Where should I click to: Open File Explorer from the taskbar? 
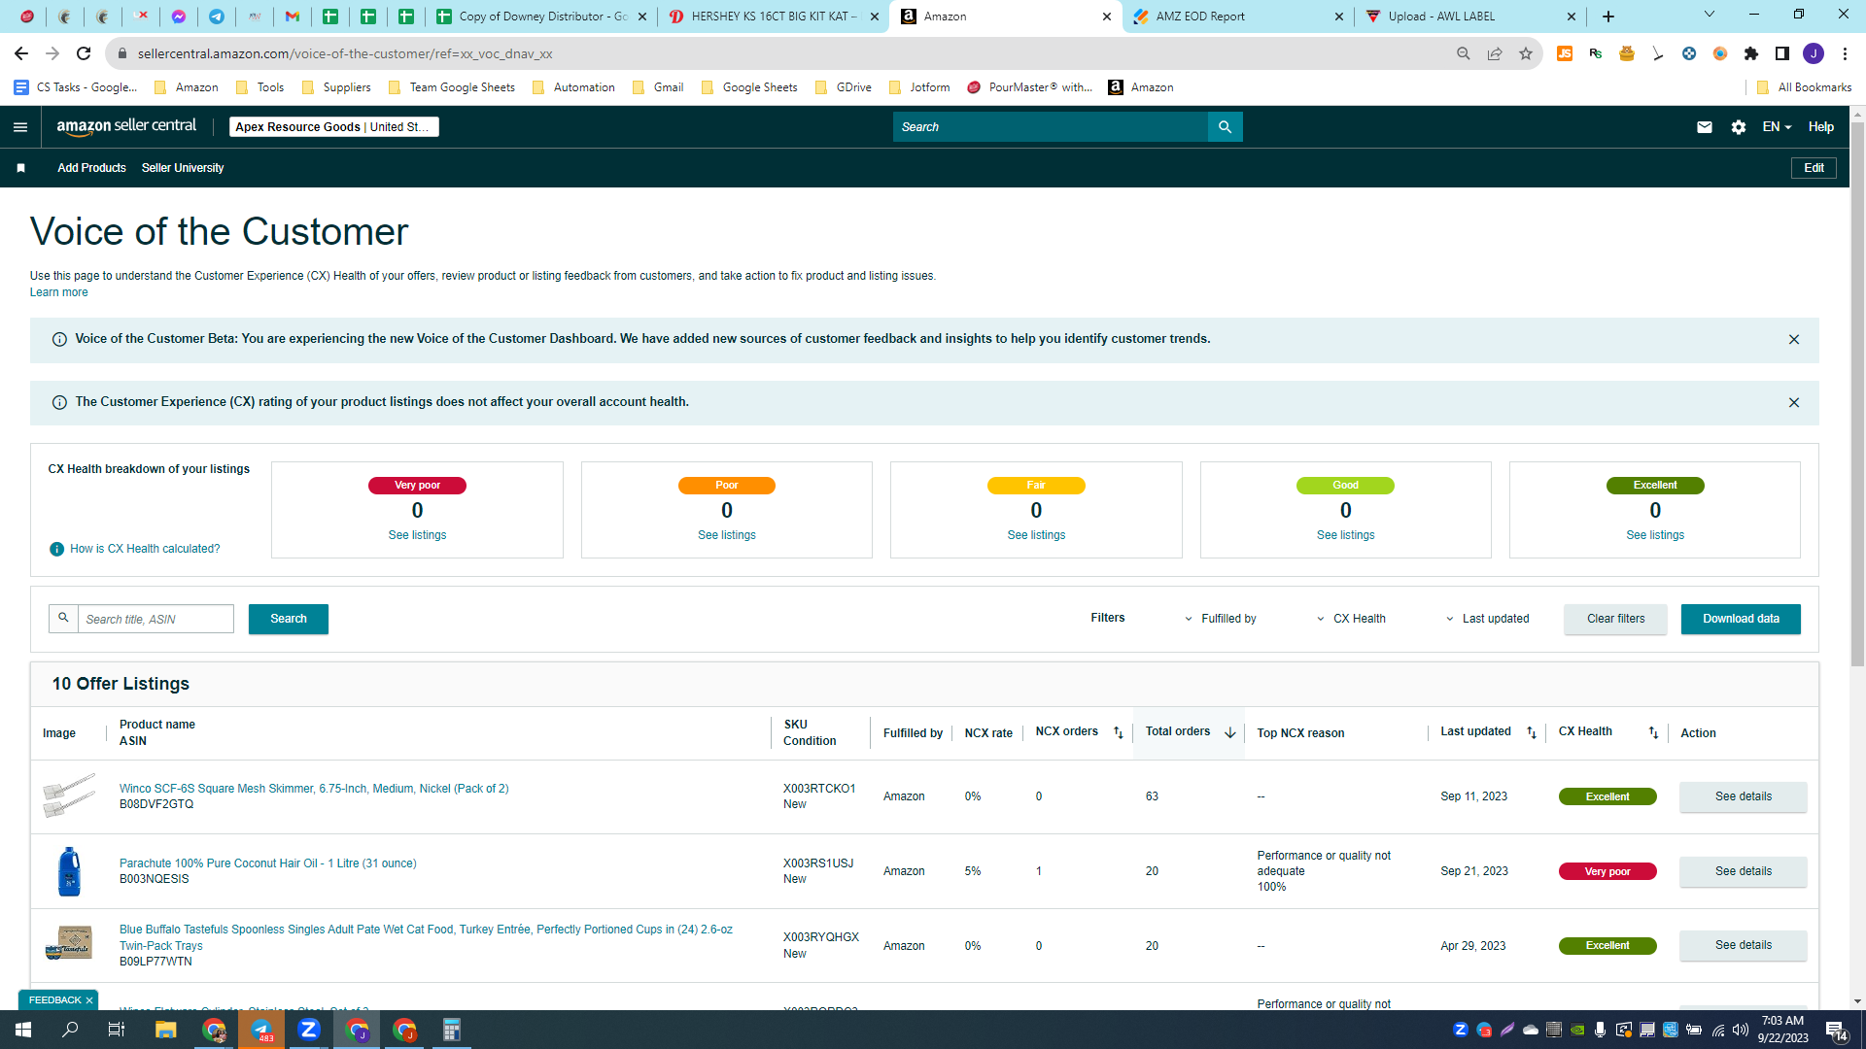165,1030
